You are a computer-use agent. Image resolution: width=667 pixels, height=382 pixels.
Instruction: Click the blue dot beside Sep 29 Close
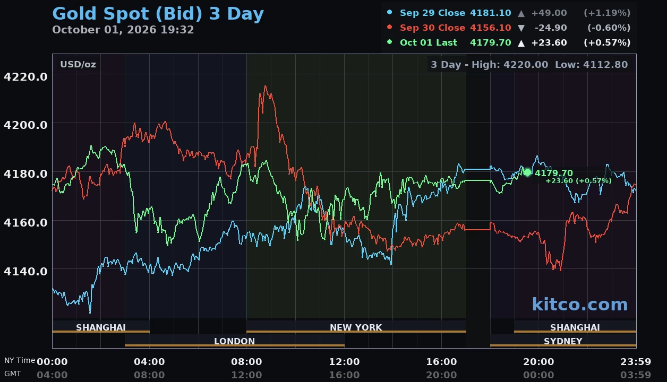point(390,12)
